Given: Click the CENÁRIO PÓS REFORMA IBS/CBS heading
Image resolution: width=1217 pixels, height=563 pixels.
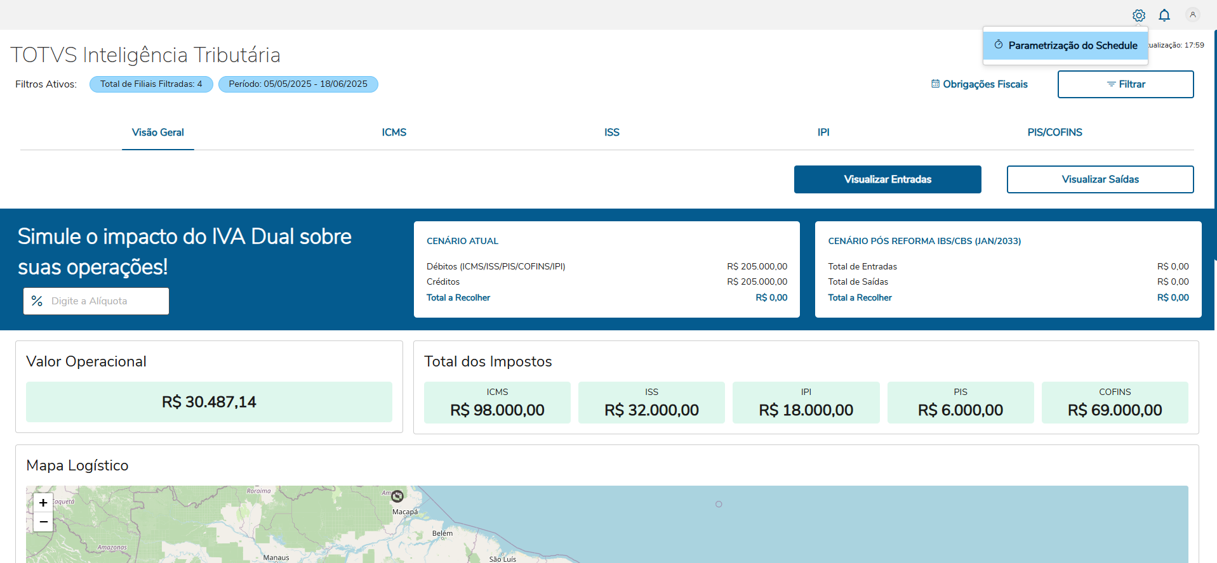Looking at the screenshot, I should (x=924, y=241).
